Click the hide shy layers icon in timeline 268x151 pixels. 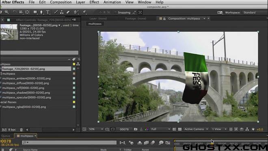pyautogui.click(x=140, y=142)
